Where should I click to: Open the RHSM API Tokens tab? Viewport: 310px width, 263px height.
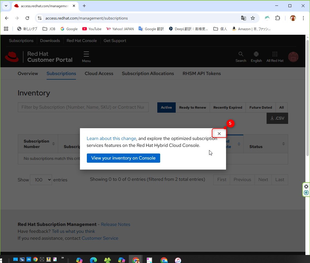[x=202, y=74]
